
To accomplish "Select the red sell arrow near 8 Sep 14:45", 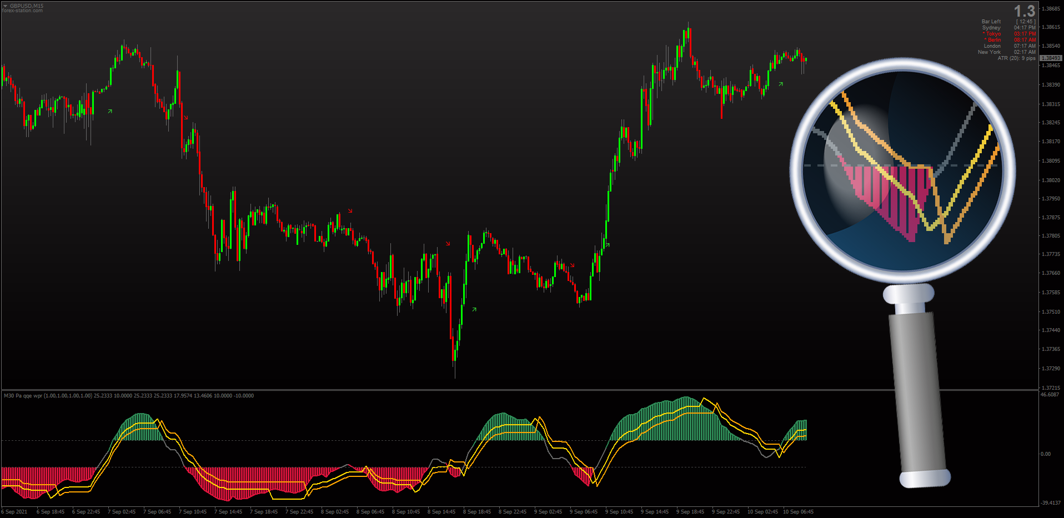I will (x=448, y=243).
